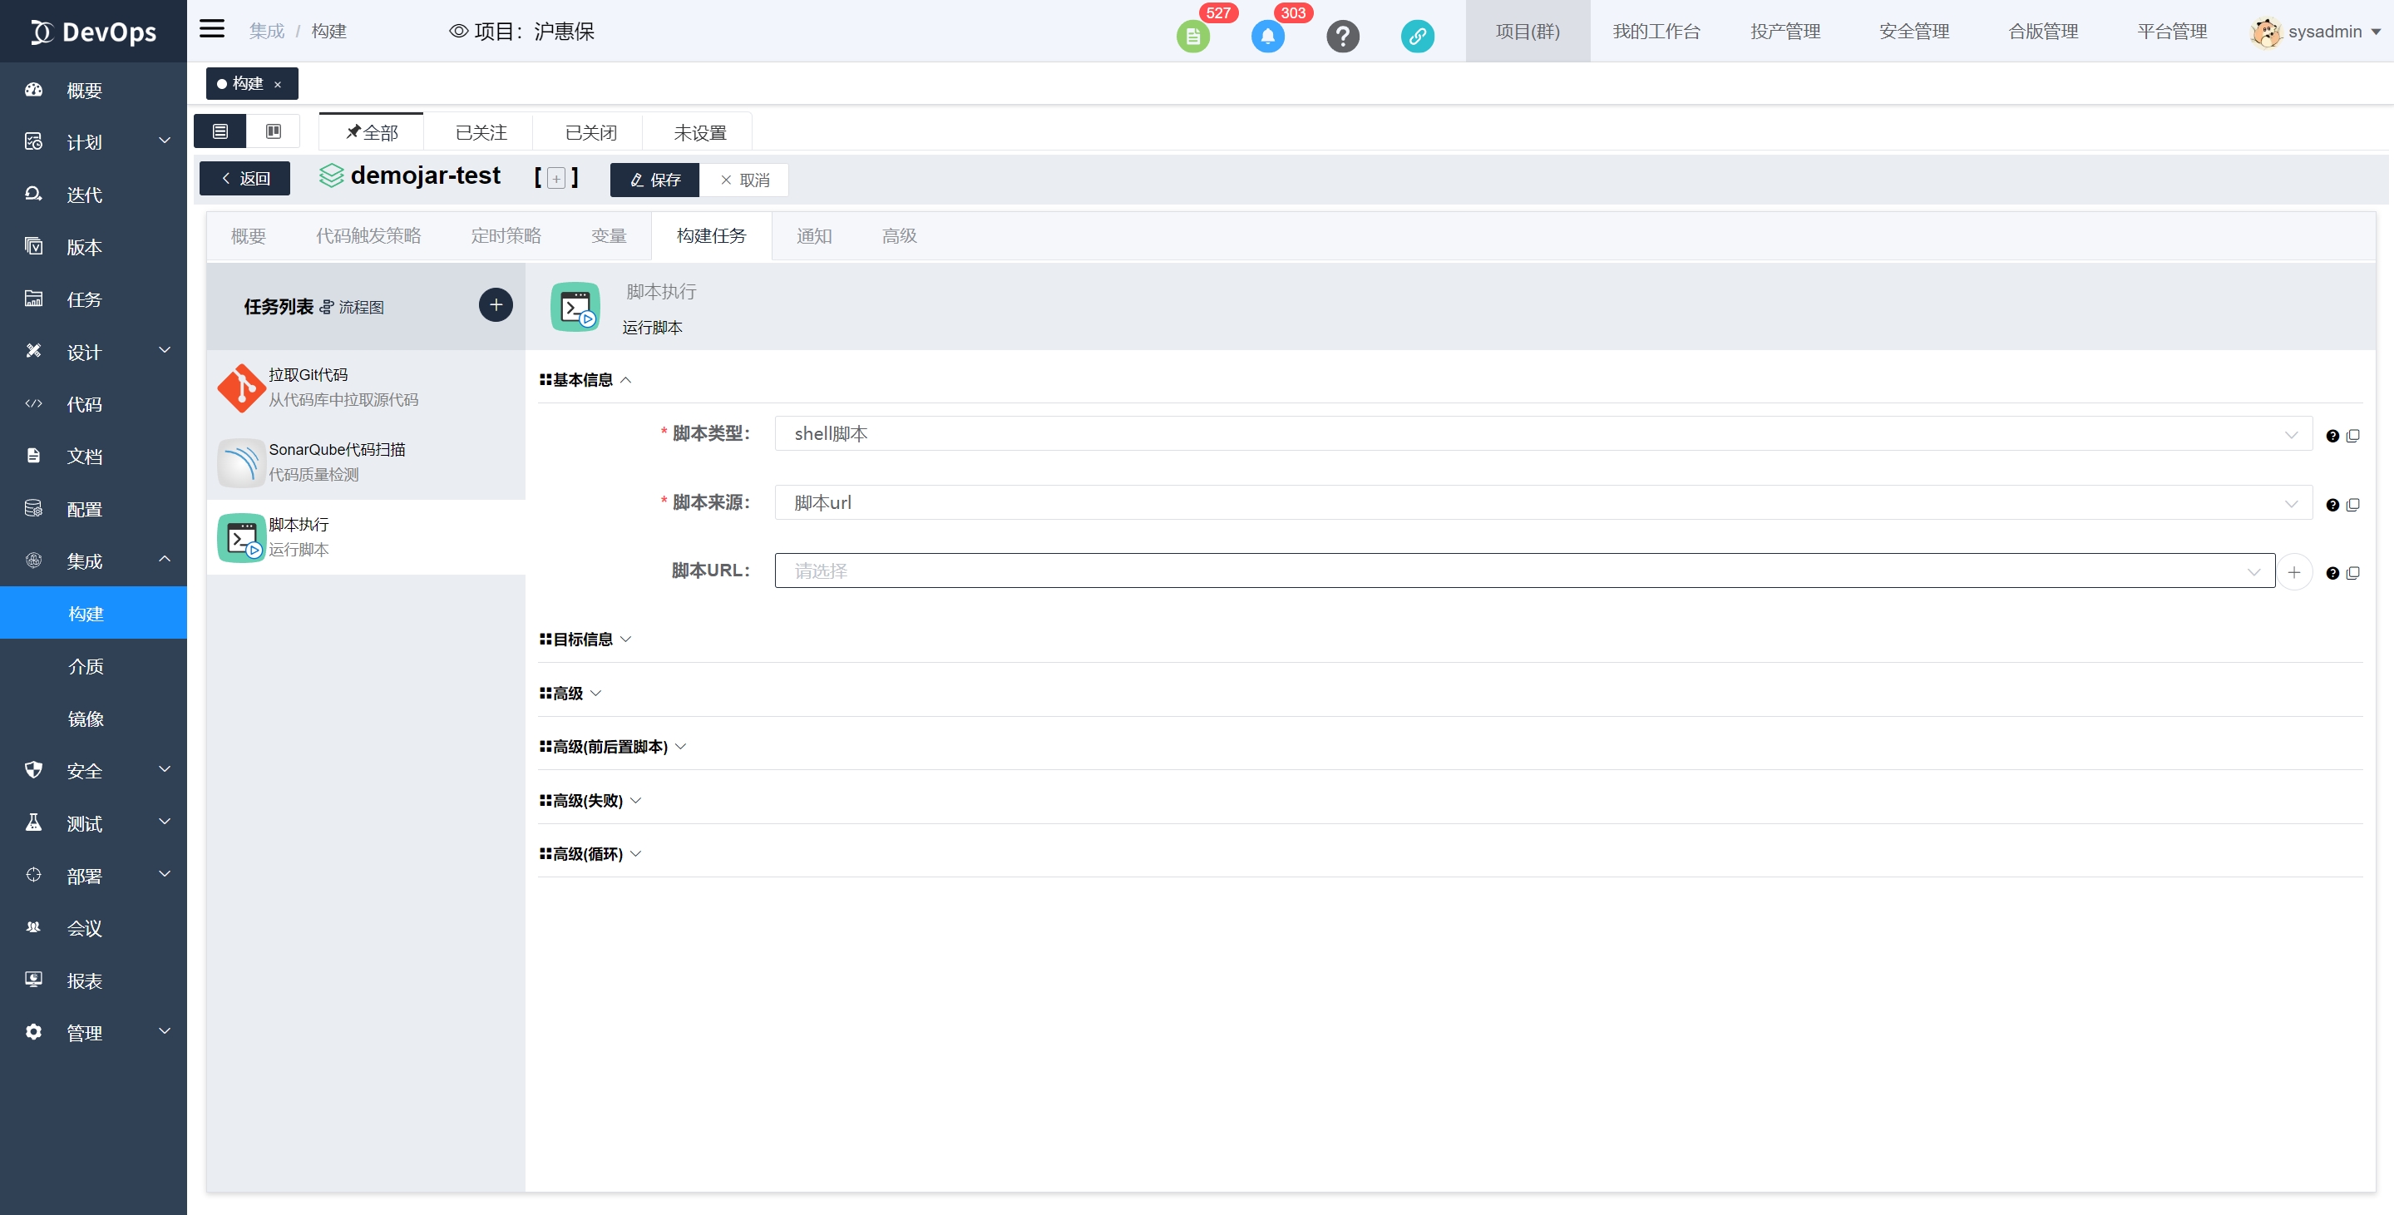Click the teal link icon in header
This screenshot has width=2394, height=1215.
(x=1417, y=37)
